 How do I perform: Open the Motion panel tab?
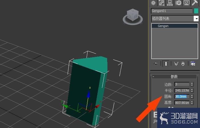point(178,3)
